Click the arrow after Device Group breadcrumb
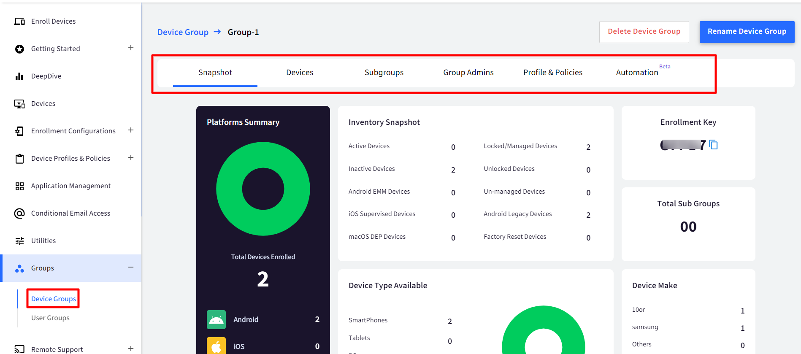The height and width of the screenshot is (354, 801). (217, 32)
